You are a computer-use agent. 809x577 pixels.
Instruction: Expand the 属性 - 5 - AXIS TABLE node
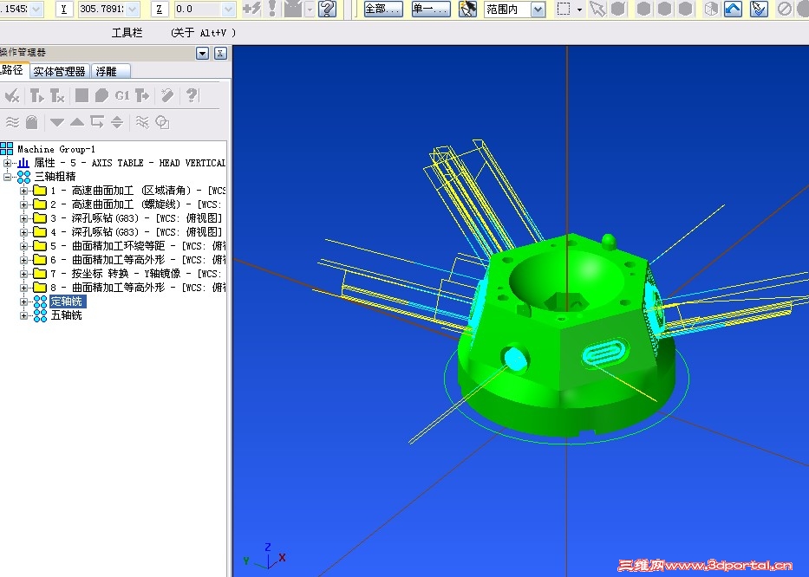coord(7,163)
